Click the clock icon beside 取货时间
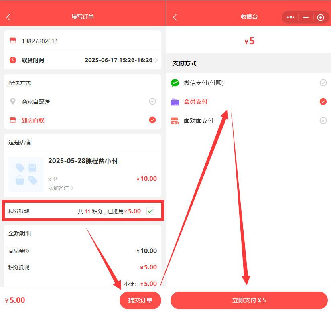Screen dimensions: 331x312 point(13,60)
